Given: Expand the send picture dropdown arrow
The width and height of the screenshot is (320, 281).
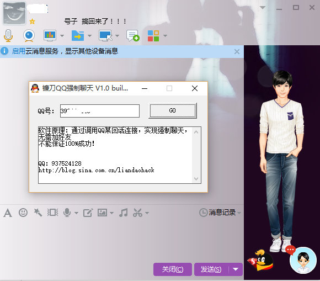Looking at the screenshot, I should [111, 213].
